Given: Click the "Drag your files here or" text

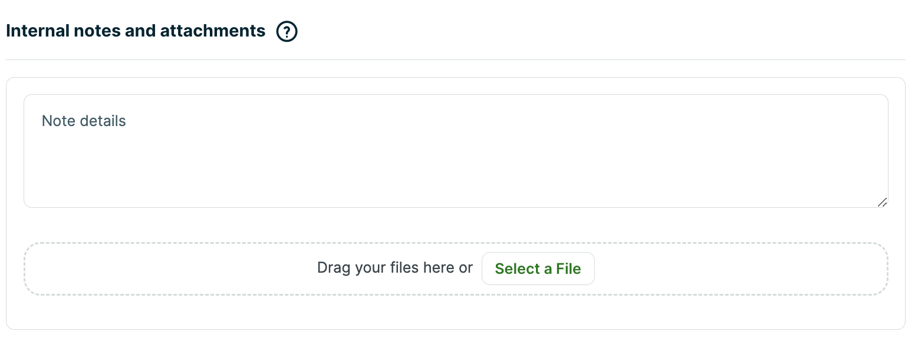Looking at the screenshot, I should (x=394, y=268).
